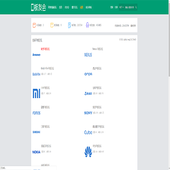The image size is (170, 170).
Task: Open the search type dropdown in header
Action: tap(121, 7)
